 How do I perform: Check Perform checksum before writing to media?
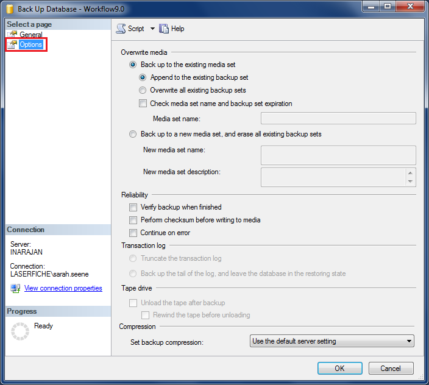pos(133,220)
